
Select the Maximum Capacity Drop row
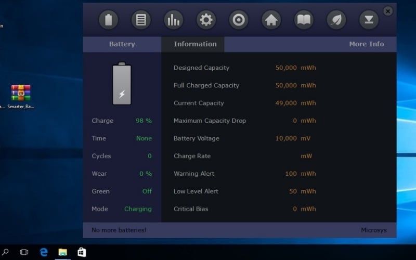pyautogui.click(x=244, y=121)
